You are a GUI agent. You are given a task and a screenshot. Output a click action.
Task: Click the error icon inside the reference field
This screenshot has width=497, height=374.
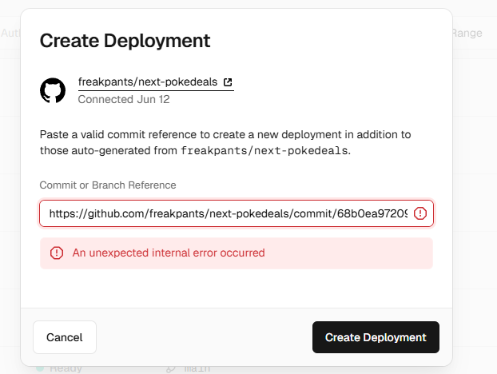420,213
